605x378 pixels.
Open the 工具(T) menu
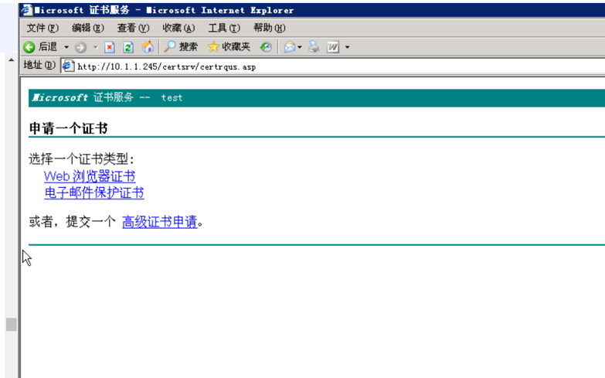(x=224, y=28)
